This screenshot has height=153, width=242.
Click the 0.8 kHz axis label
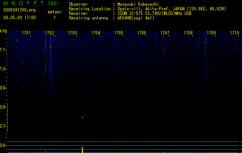click(x=3, y=107)
